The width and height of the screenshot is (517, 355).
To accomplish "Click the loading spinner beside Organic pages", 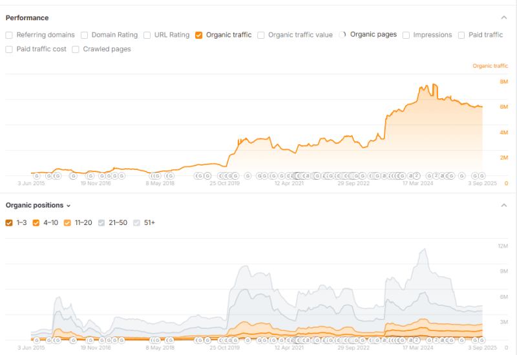I will click(x=343, y=35).
